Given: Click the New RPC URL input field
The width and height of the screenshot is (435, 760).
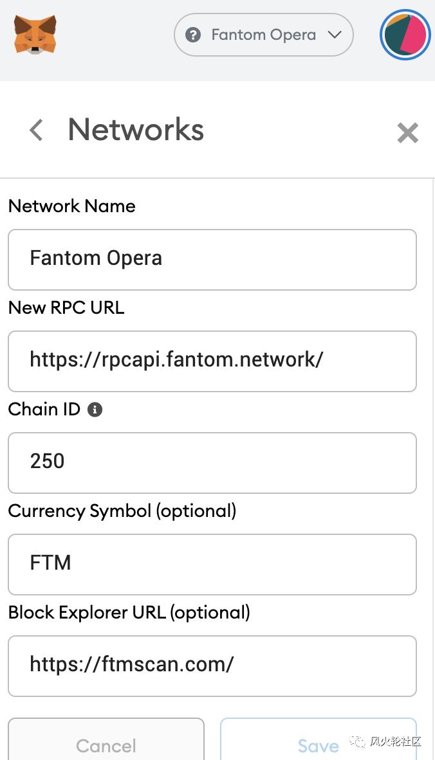Looking at the screenshot, I should (212, 360).
